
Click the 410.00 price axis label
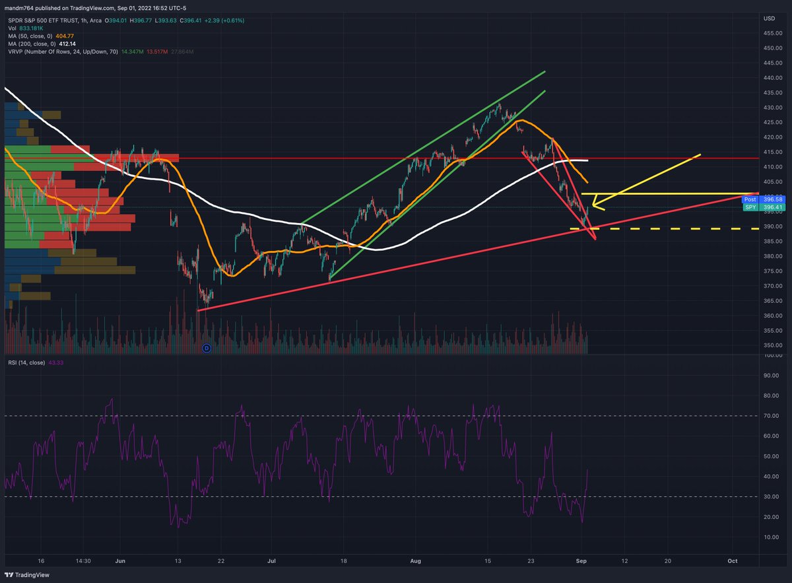coord(772,167)
